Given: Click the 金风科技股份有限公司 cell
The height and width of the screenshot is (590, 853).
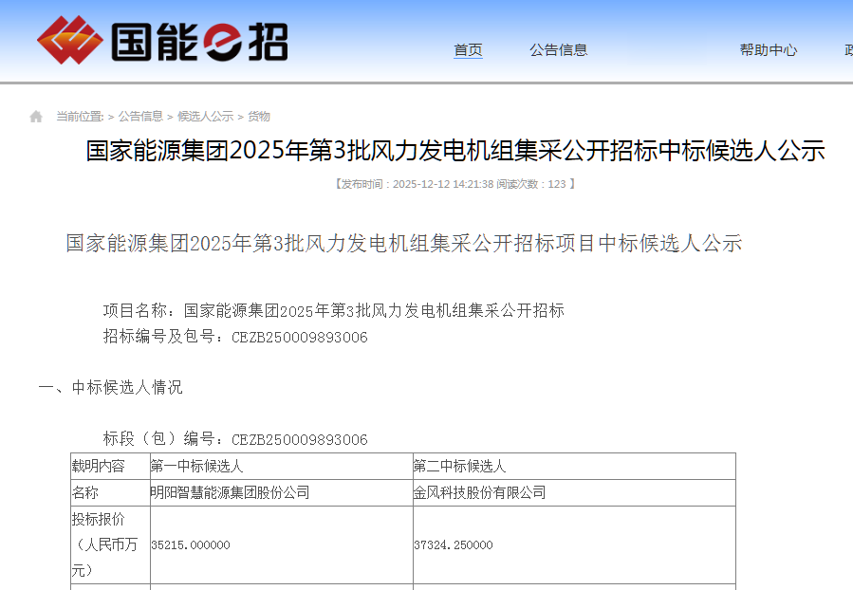Looking at the screenshot, I should point(574,492).
